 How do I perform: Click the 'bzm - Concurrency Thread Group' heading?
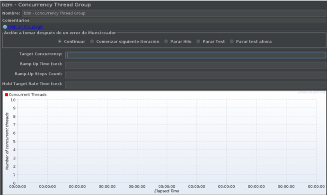(46, 5)
